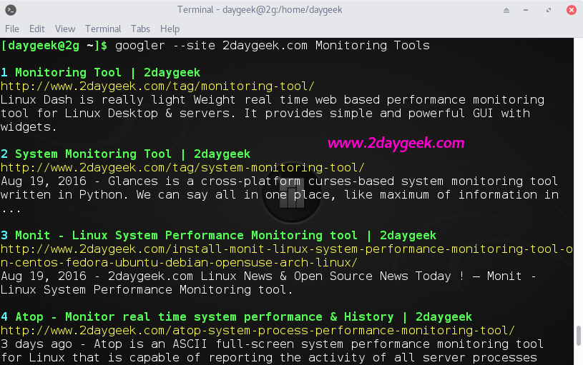Click result title starting "4 Atop - Monitor real time"
This screenshot has height=365, width=583.
tap(236, 316)
